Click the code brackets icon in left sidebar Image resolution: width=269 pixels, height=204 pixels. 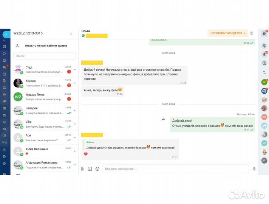coord(4,135)
